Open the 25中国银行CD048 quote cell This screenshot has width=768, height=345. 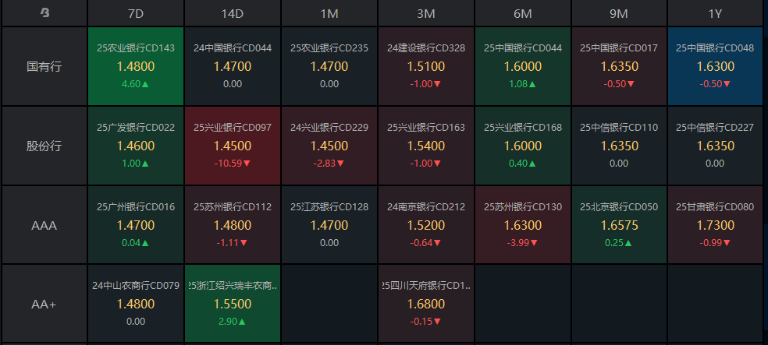click(716, 66)
